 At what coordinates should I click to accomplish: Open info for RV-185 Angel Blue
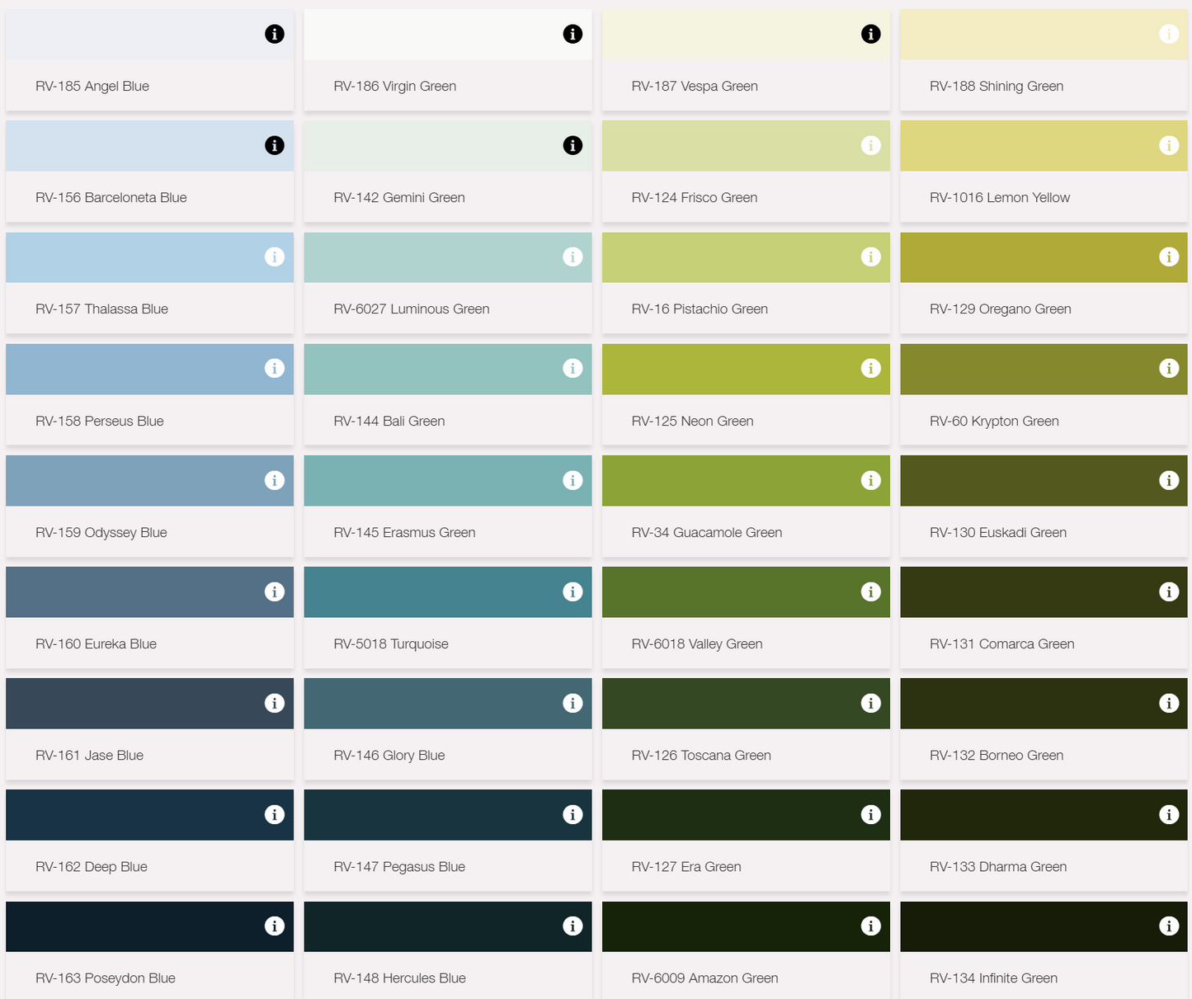[x=274, y=34]
